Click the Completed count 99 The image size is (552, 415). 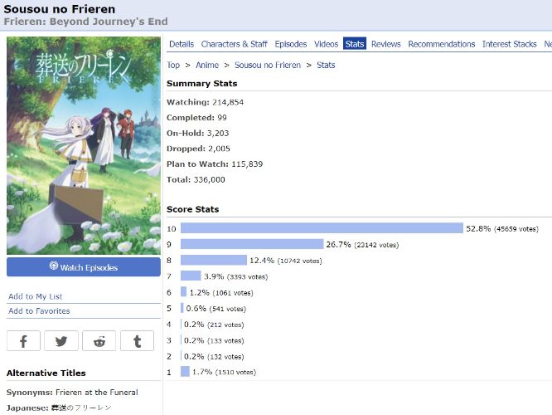tap(222, 118)
